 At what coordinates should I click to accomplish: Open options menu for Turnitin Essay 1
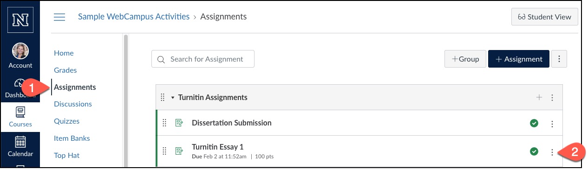[x=552, y=152]
